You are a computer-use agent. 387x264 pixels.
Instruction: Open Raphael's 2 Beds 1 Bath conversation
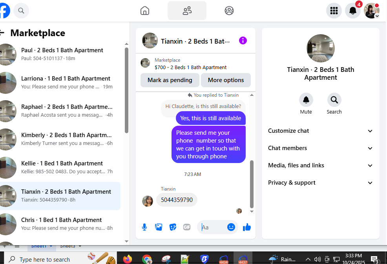tap(60, 111)
